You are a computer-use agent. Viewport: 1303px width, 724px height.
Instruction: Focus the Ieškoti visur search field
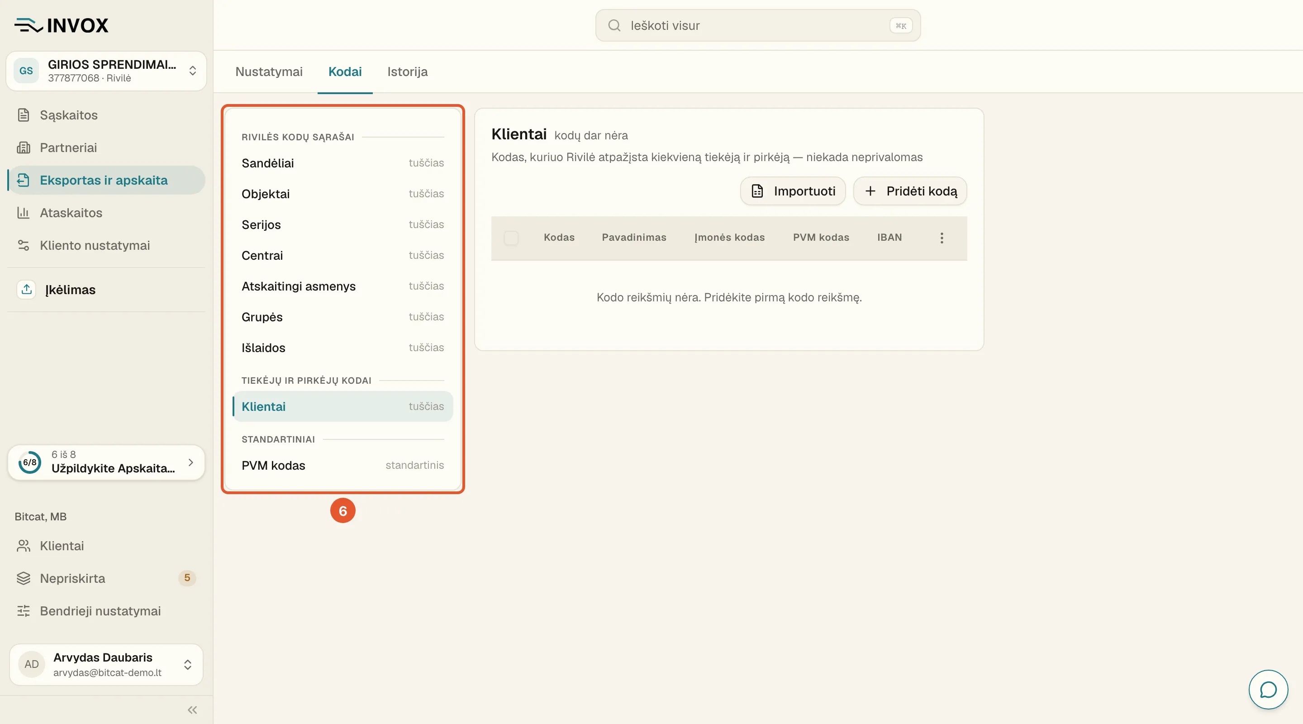[758, 25]
